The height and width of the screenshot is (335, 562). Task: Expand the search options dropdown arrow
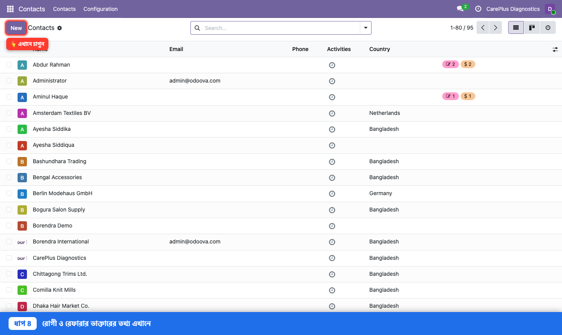tap(366, 28)
